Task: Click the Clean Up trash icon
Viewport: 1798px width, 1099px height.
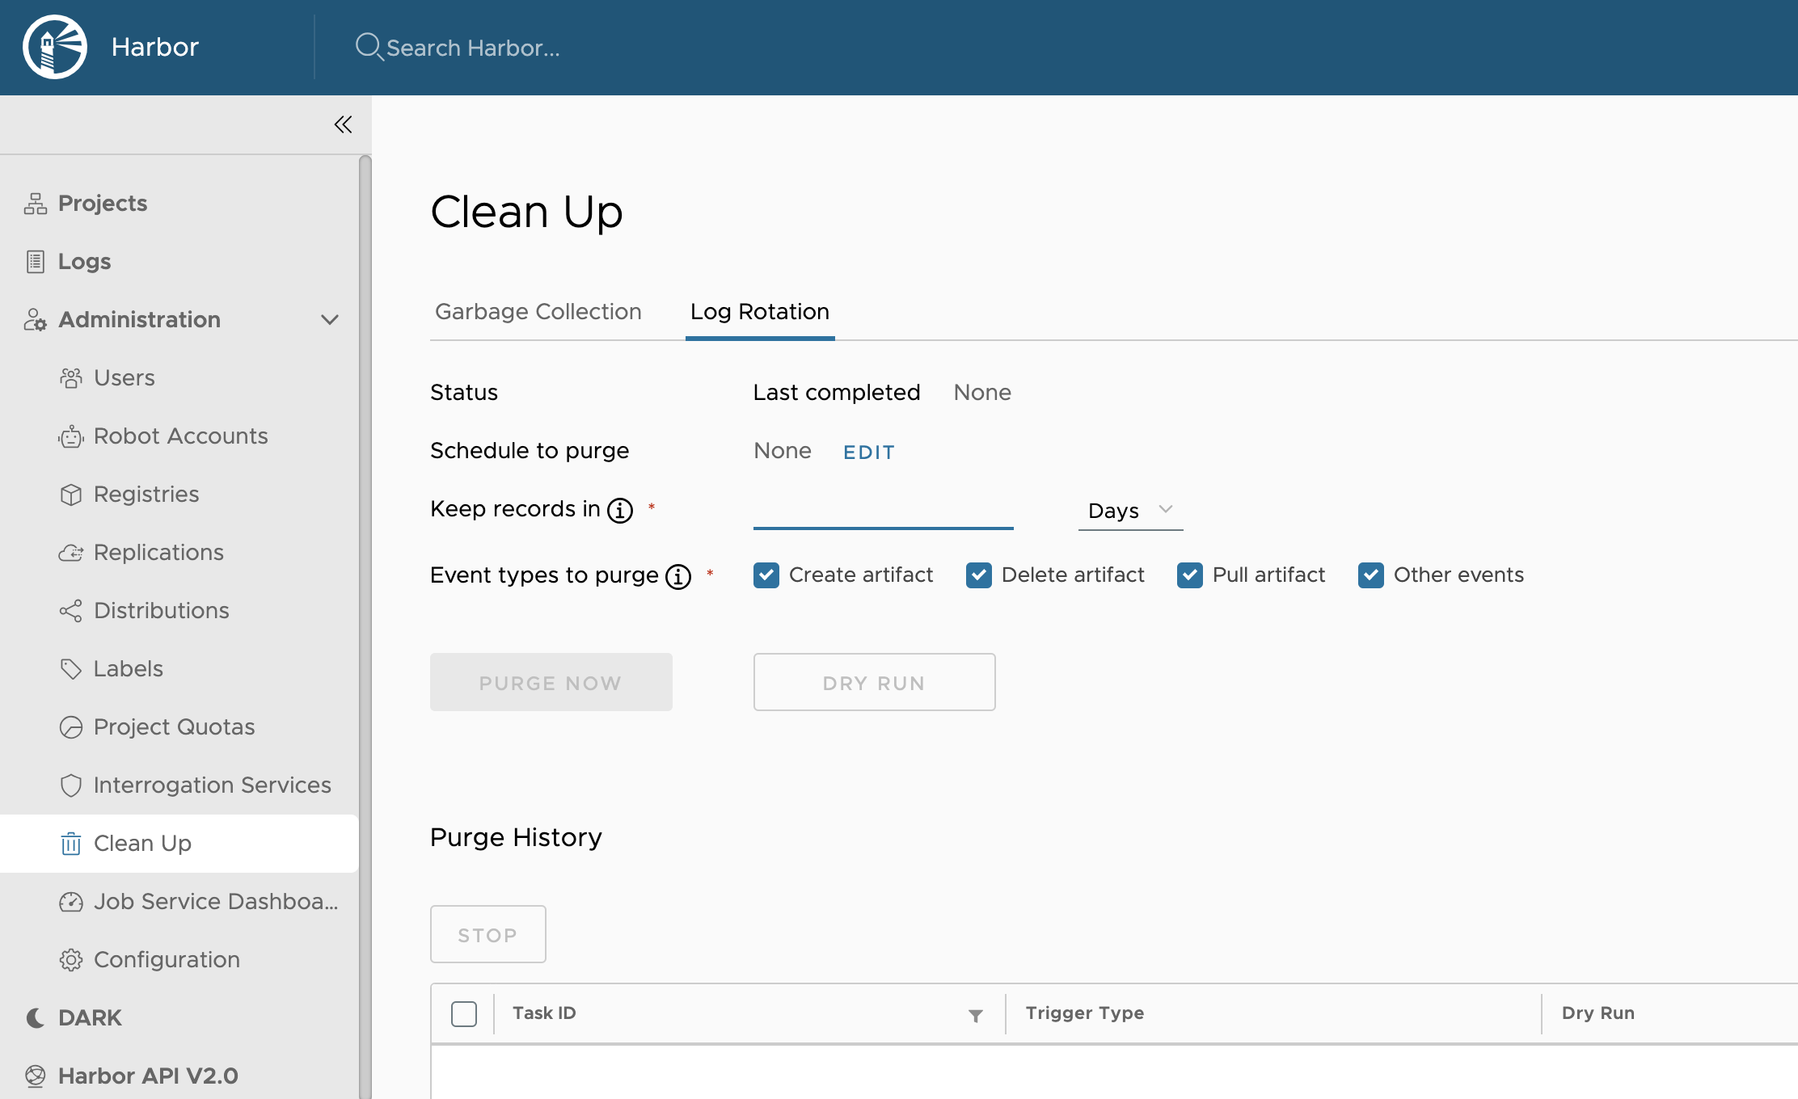Action: point(71,843)
